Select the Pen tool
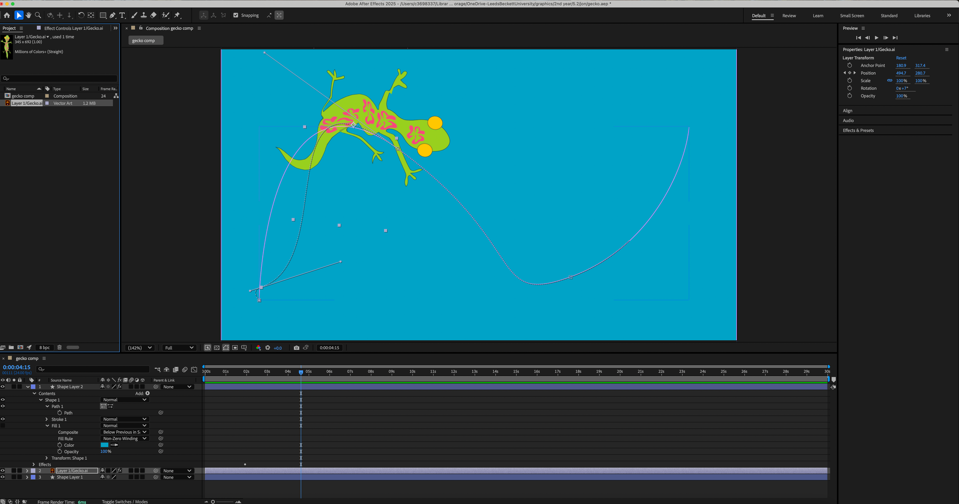Viewport: 959px width, 504px height. [x=112, y=15]
